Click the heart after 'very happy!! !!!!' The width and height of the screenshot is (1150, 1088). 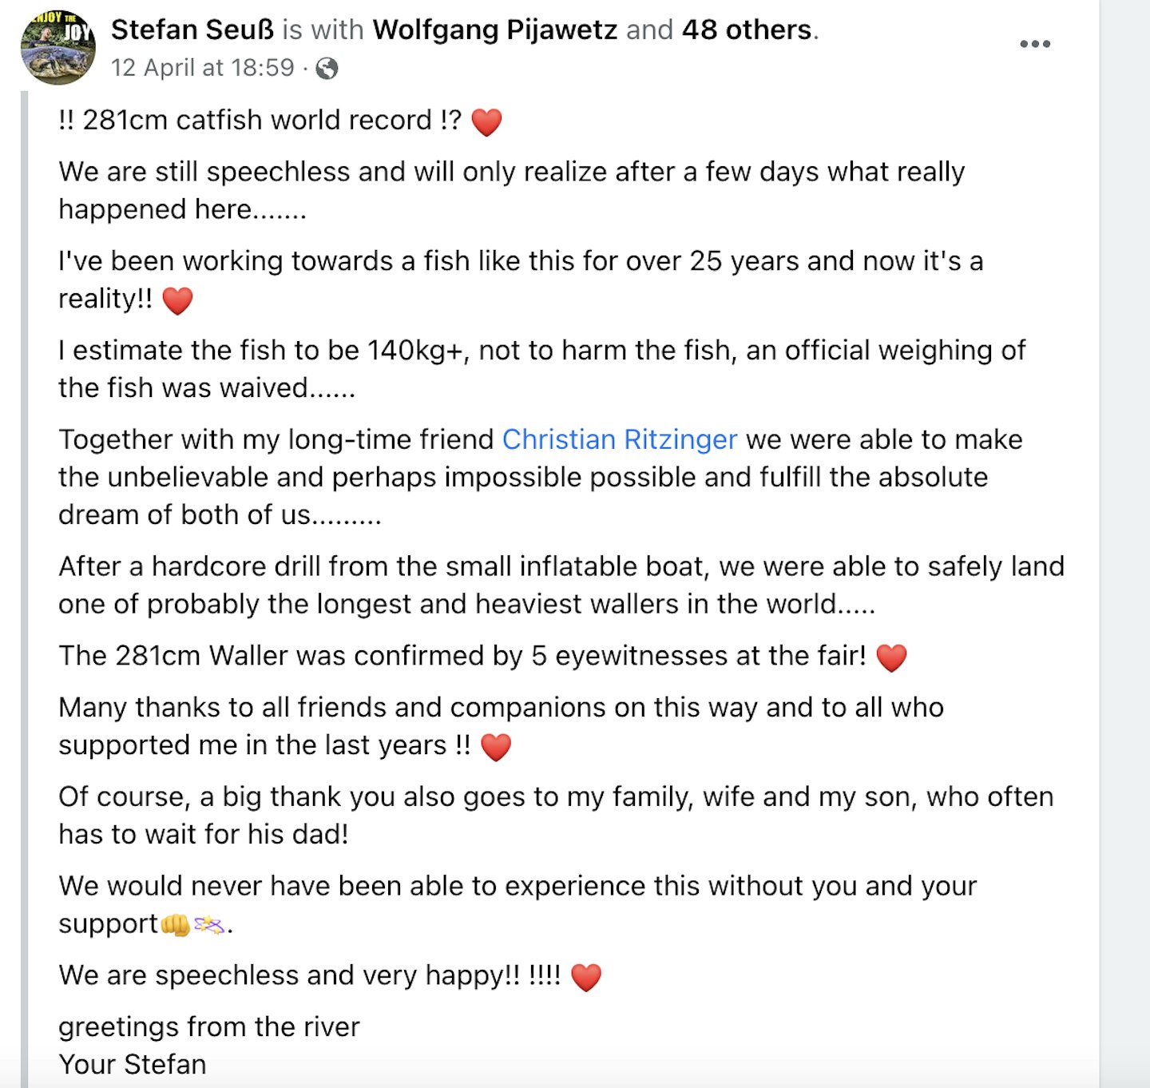[x=585, y=978]
